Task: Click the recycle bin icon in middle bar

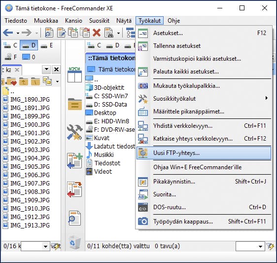Action: click(x=74, y=242)
